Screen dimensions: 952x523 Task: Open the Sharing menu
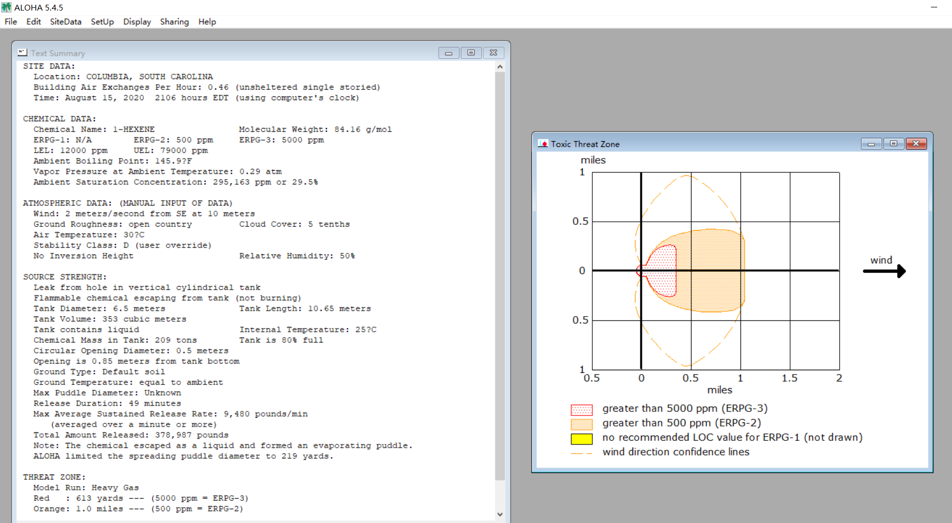[x=175, y=22]
